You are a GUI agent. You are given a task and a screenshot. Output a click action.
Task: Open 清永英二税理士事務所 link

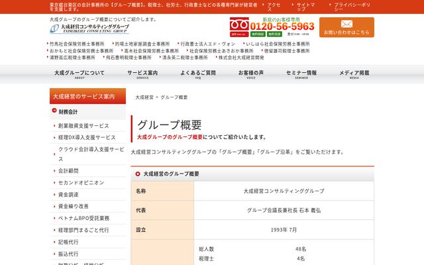pyautogui.click(x=185, y=58)
